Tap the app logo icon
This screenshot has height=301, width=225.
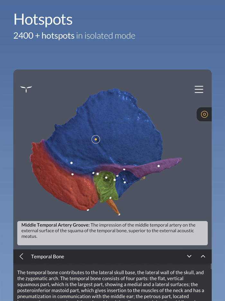[x=26, y=89]
